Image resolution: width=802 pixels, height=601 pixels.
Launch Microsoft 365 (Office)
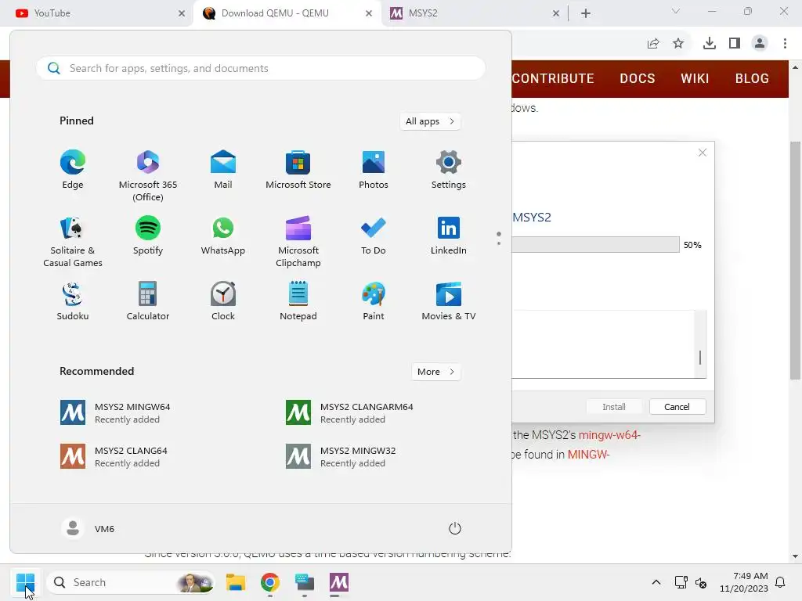148,176
